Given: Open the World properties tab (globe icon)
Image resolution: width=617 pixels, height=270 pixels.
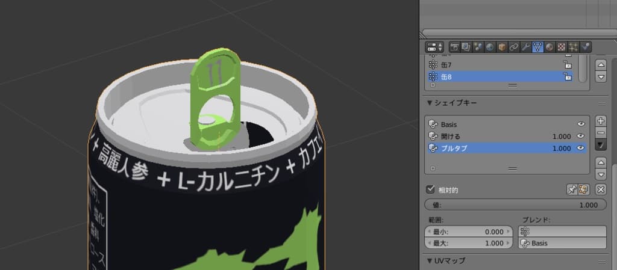Looking at the screenshot, I should pos(490,47).
